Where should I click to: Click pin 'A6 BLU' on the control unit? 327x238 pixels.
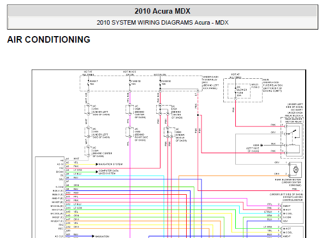click(x=72, y=178)
